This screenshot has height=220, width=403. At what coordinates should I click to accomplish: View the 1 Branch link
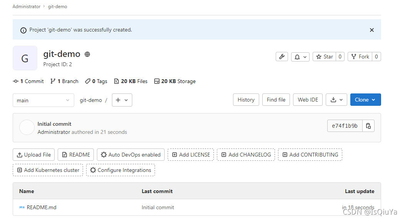point(65,81)
